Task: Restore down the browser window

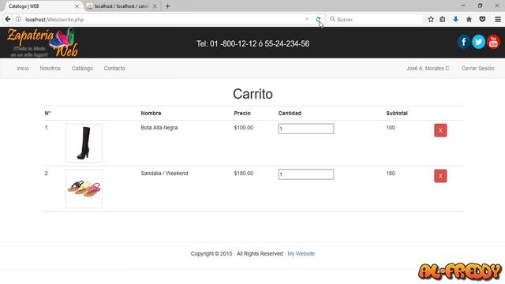Action: click(x=480, y=6)
